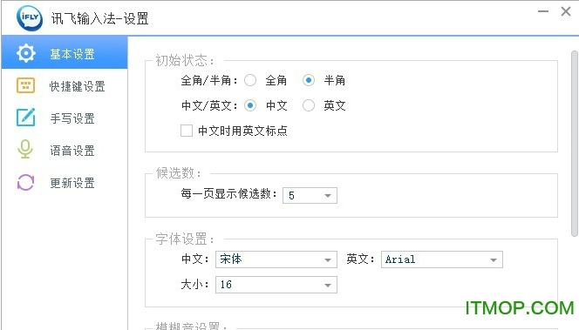Click the keyboard icon for 快捷键设置
The width and height of the screenshot is (579, 330).
click(26, 85)
